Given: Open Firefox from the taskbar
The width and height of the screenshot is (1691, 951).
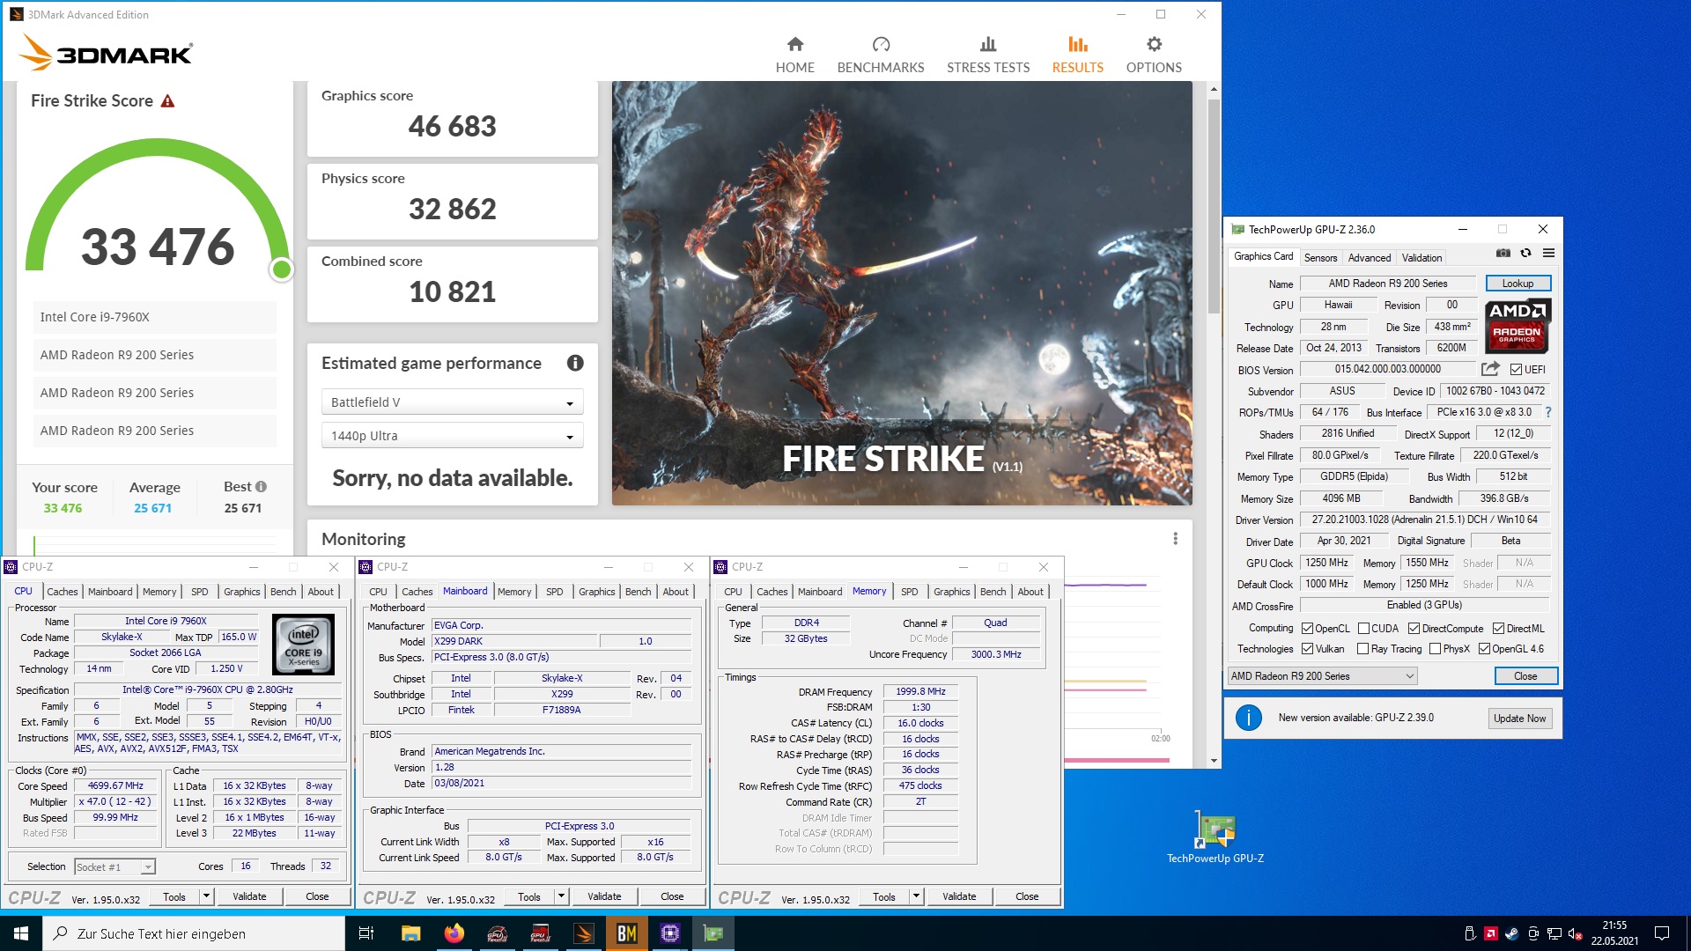Looking at the screenshot, I should pyautogui.click(x=454, y=933).
